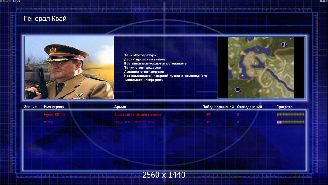Click Egor5198115's 0/0 win/loss value
The width and height of the screenshot is (328, 185).
click(x=208, y=115)
